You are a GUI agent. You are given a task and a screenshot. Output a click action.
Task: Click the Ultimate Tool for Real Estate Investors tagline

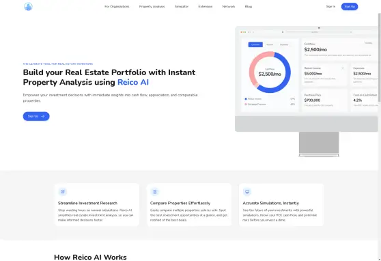58,64
